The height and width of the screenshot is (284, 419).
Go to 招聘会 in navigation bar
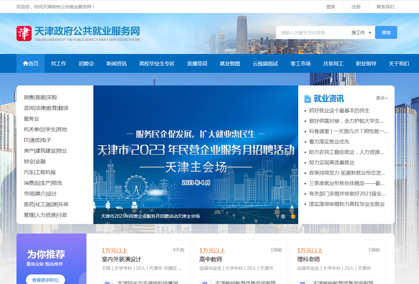click(x=86, y=63)
